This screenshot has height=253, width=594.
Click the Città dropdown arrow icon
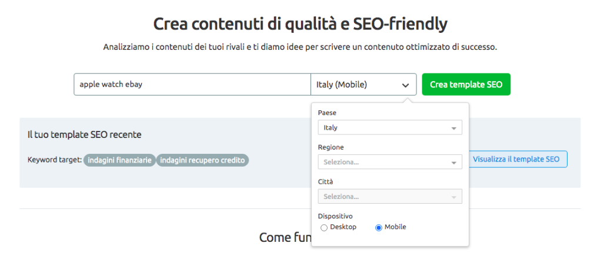pos(454,197)
